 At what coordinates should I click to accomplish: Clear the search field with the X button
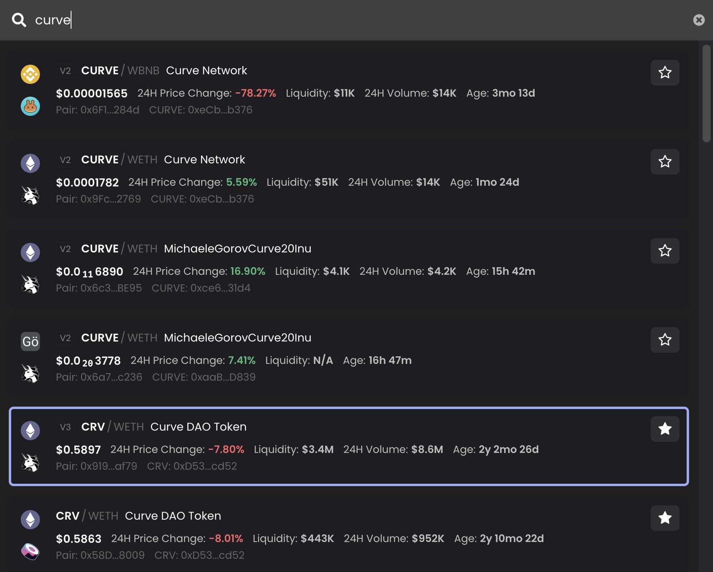point(699,20)
